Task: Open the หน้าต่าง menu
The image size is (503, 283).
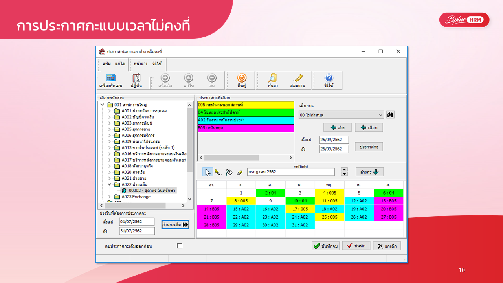Action: (x=140, y=64)
